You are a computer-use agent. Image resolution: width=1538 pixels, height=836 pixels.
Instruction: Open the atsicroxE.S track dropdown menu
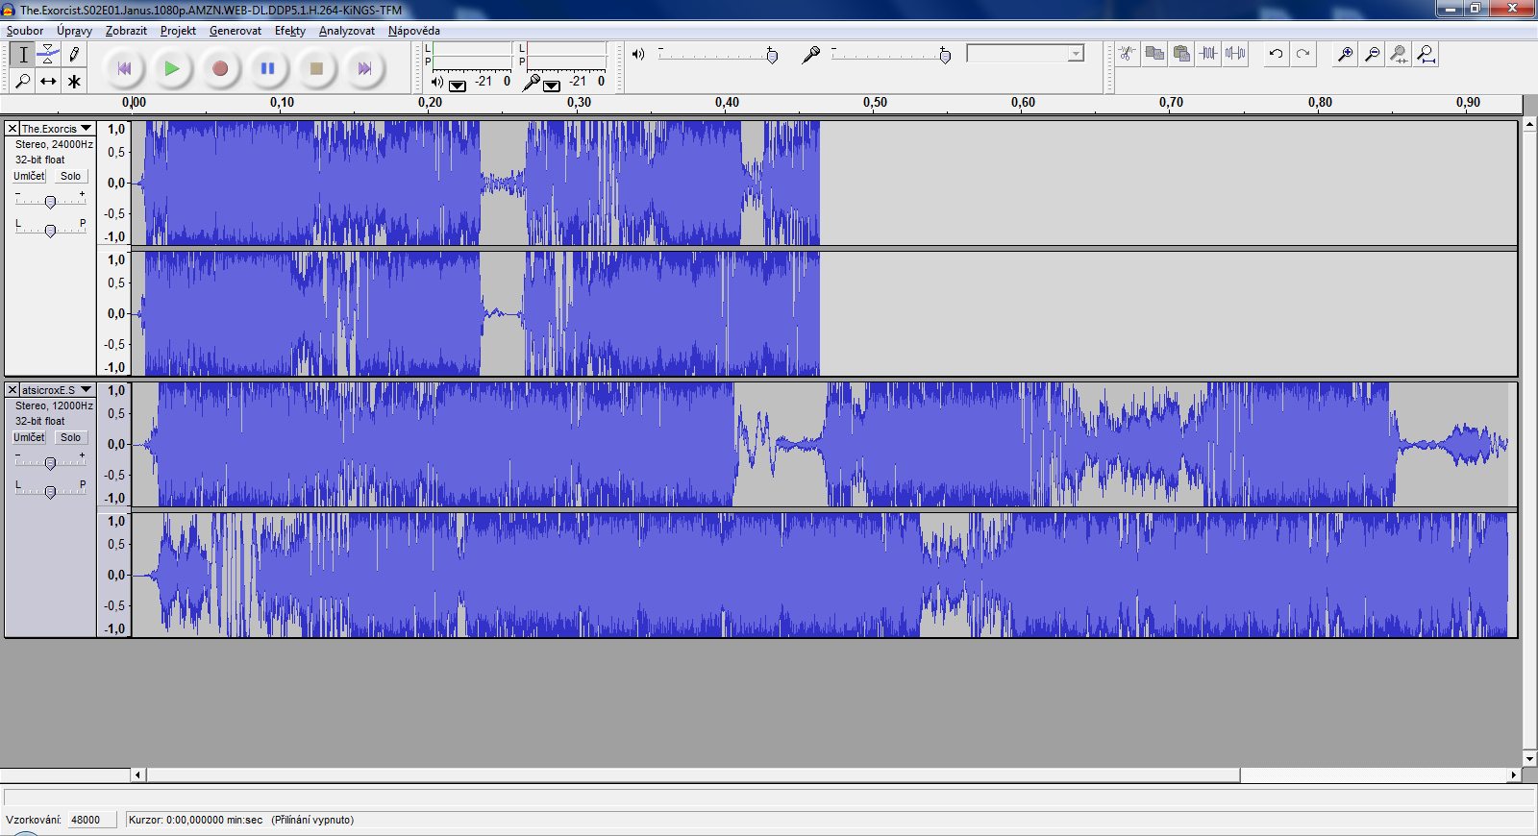[86, 389]
